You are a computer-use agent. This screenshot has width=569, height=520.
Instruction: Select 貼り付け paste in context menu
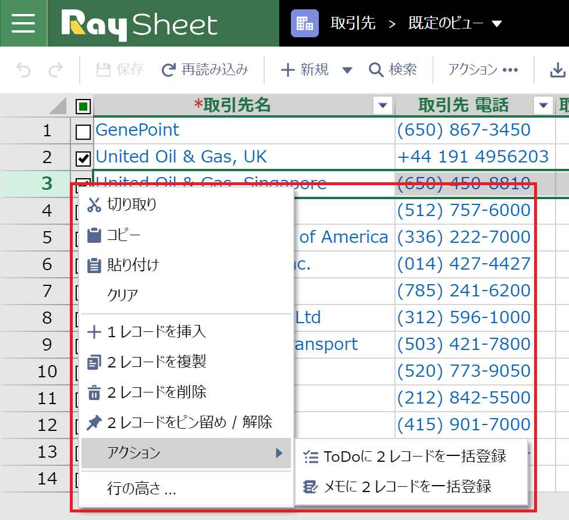point(186,265)
